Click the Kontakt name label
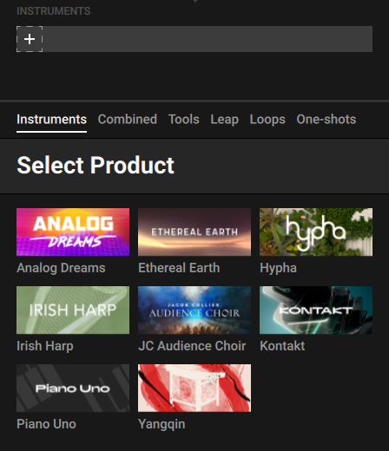Viewport: 389px width, 451px height. [x=282, y=346]
